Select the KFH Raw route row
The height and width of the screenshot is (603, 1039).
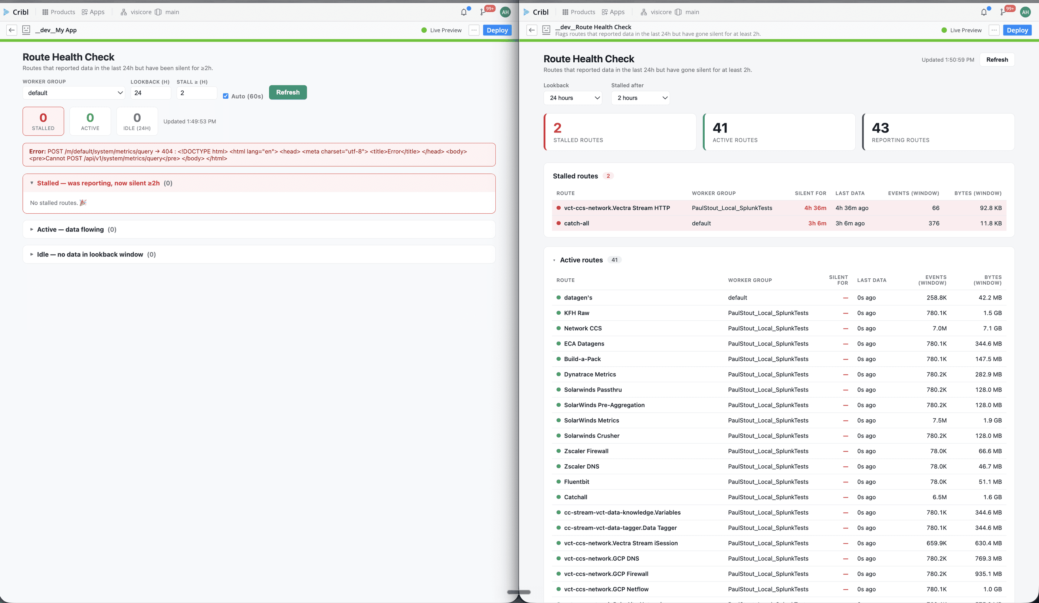point(779,313)
